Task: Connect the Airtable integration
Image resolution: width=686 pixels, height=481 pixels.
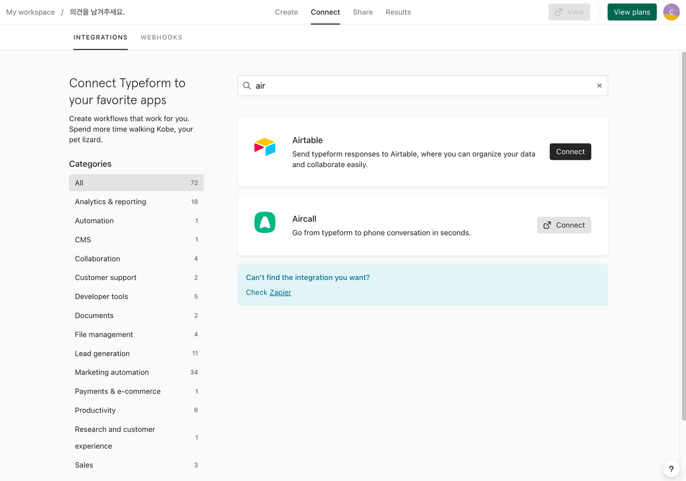Action: click(x=570, y=152)
